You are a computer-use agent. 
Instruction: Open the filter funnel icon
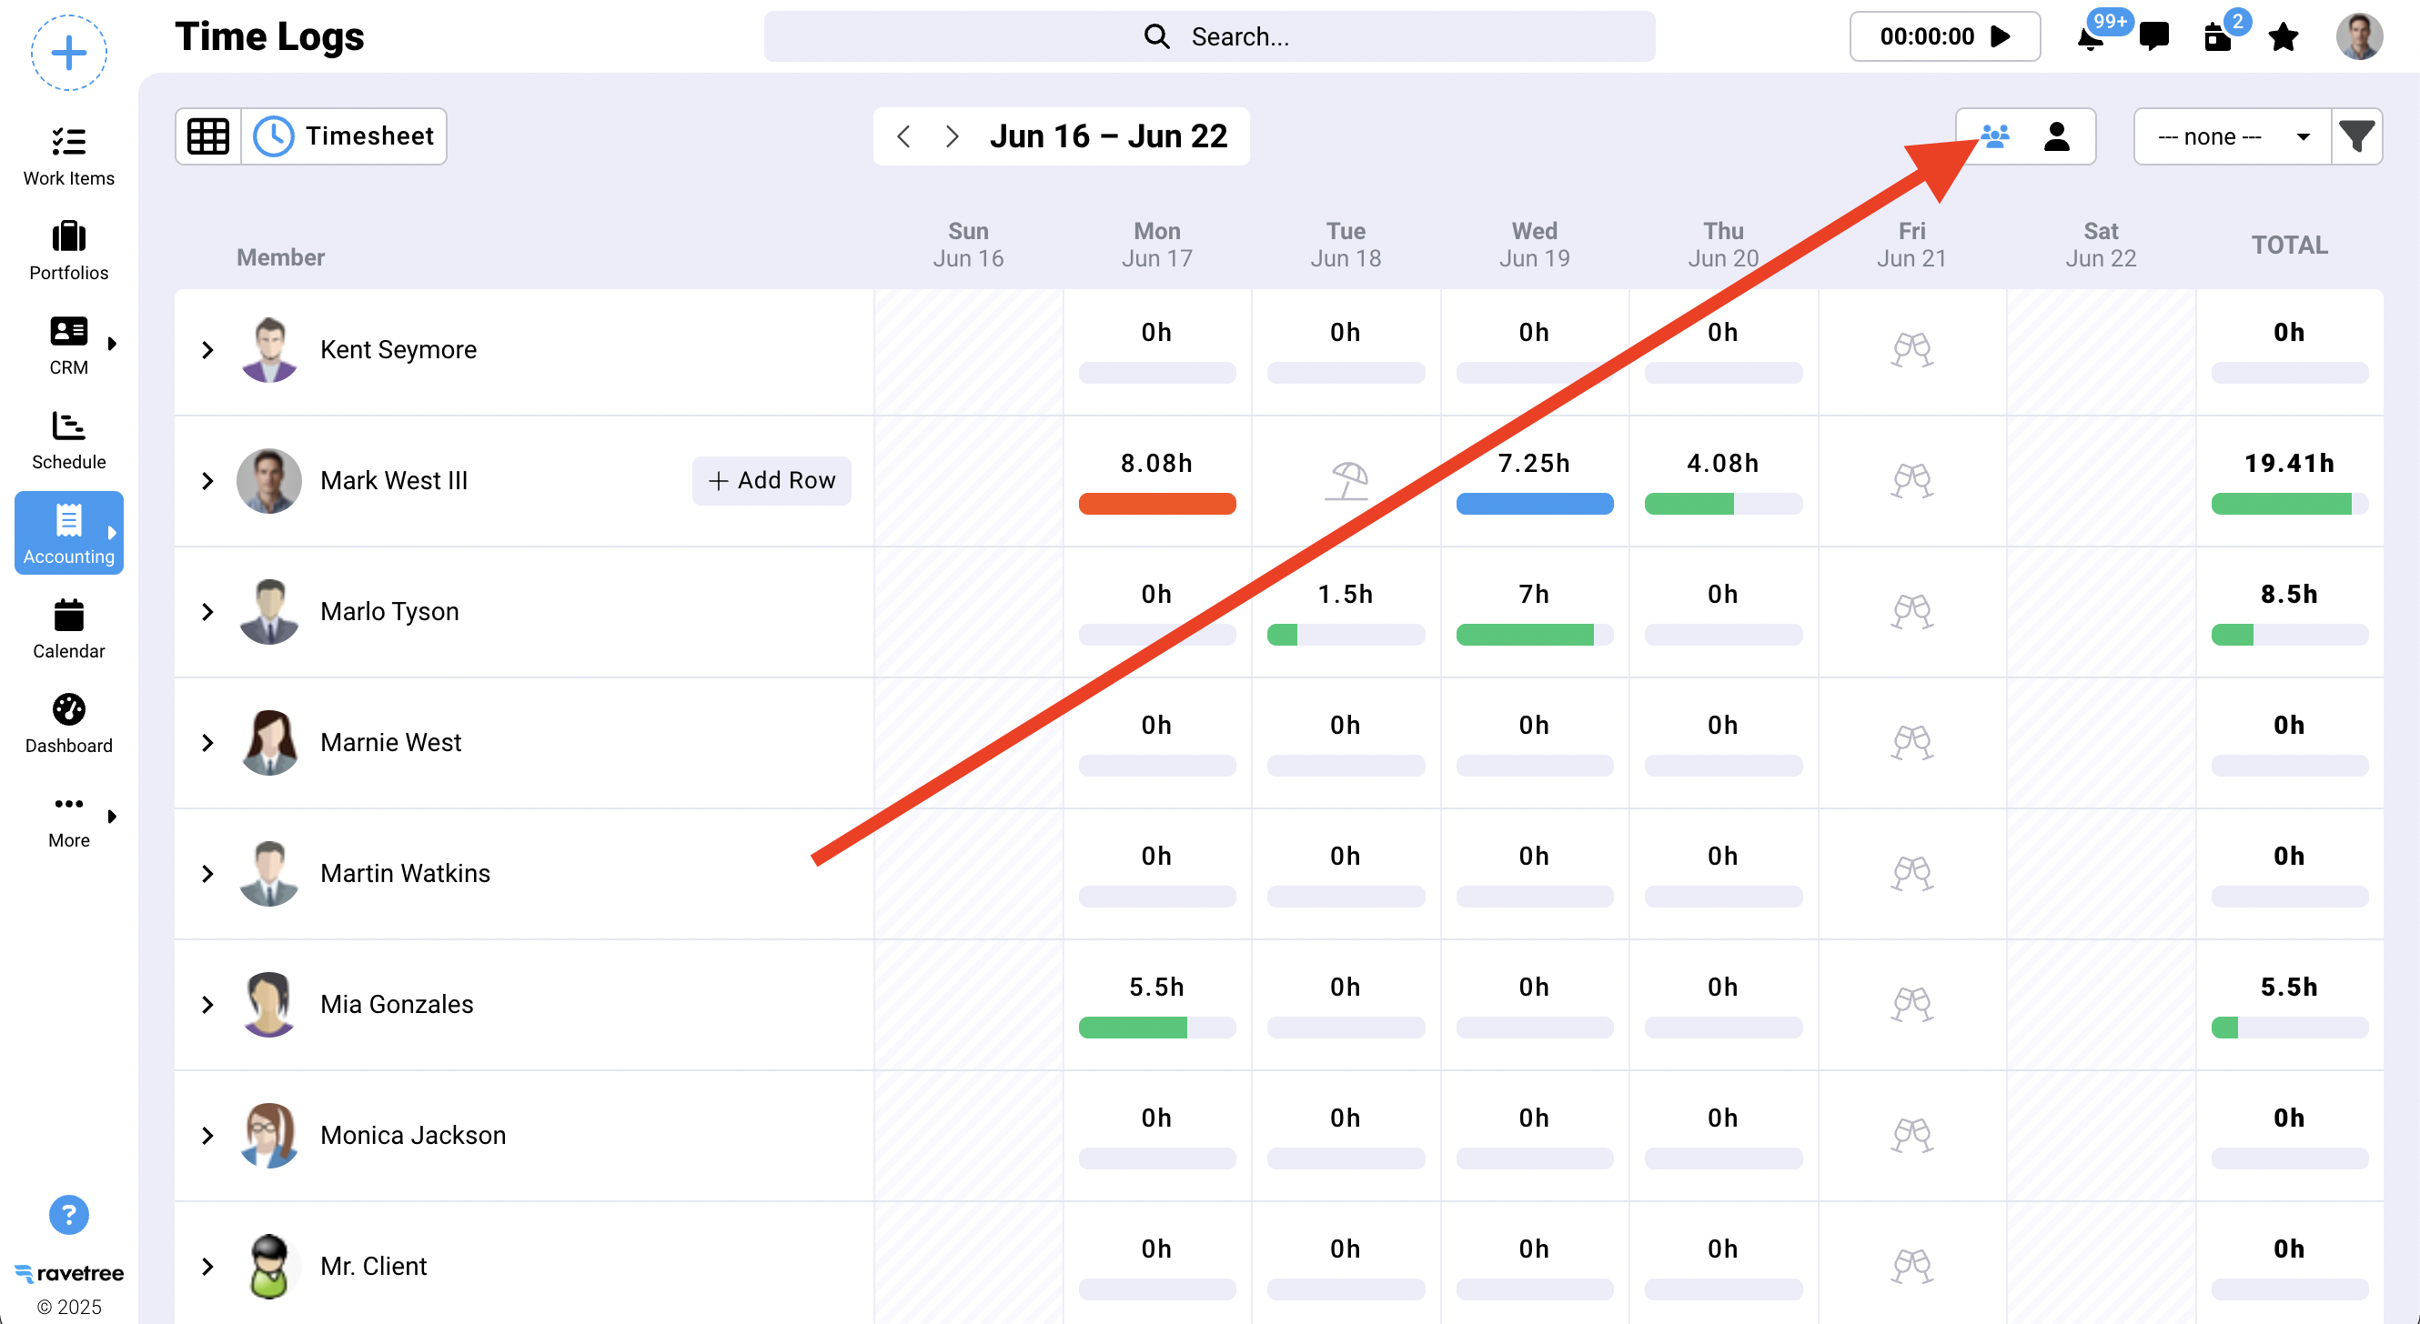coord(2357,137)
